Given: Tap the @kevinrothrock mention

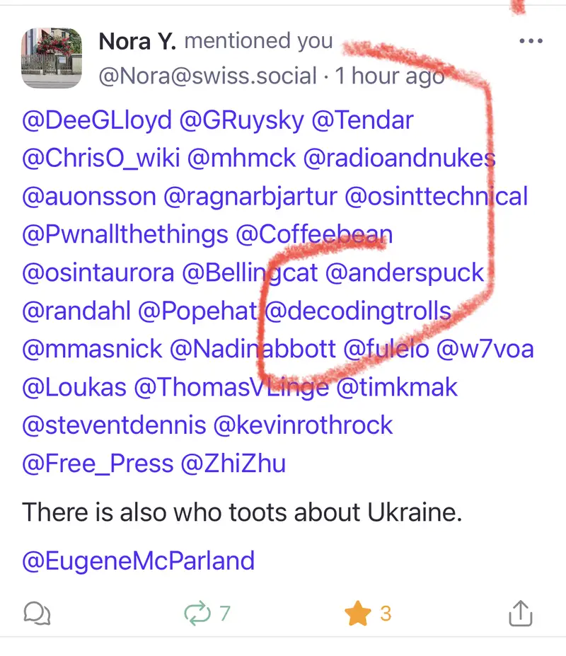Looking at the screenshot, I should pyautogui.click(x=303, y=425).
